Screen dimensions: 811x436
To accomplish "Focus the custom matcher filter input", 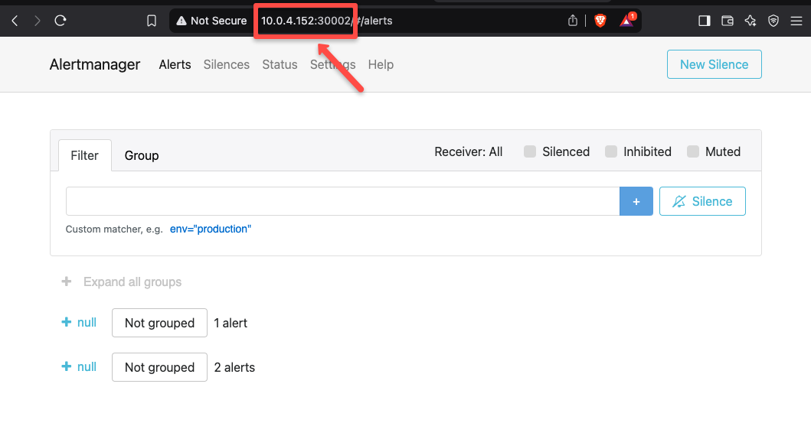I will [x=343, y=201].
